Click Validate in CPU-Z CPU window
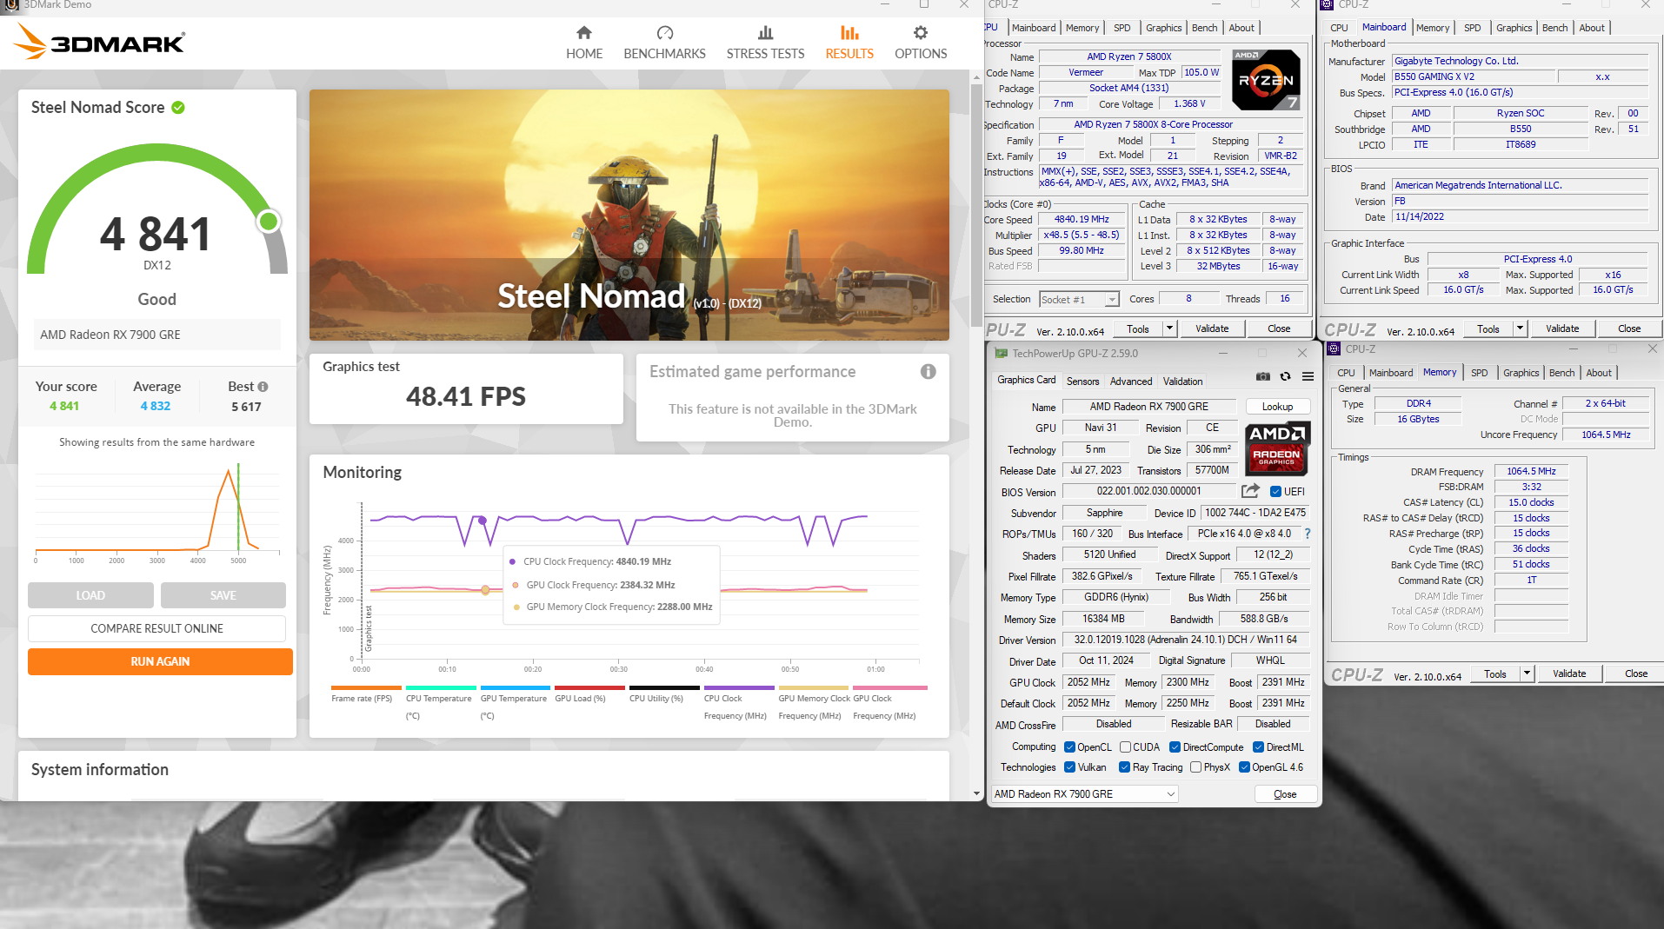This screenshot has height=929, width=1664. coord(1212,328)
